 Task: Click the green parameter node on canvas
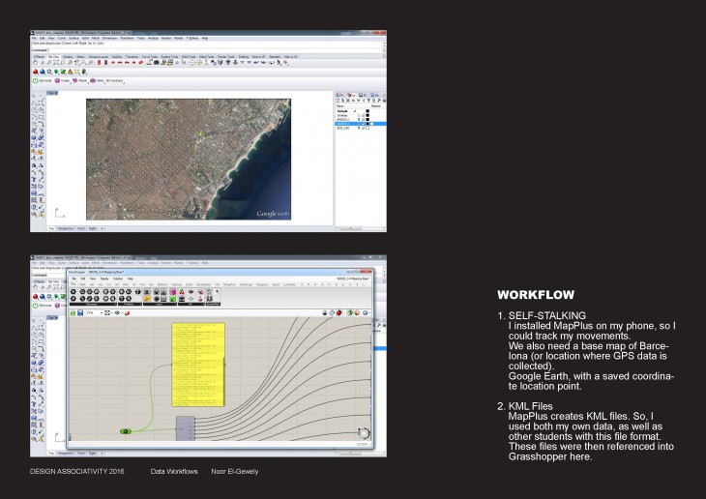126,431
